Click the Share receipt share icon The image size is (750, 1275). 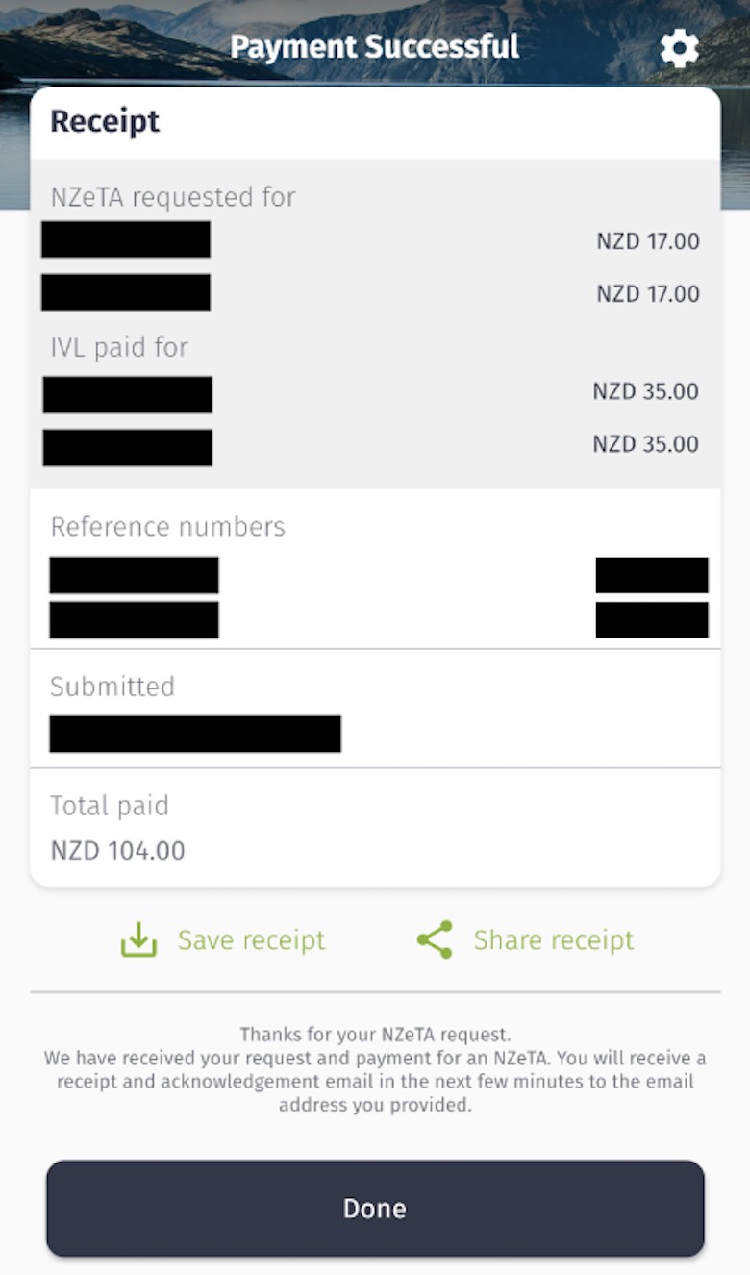[x=435, y=939]
